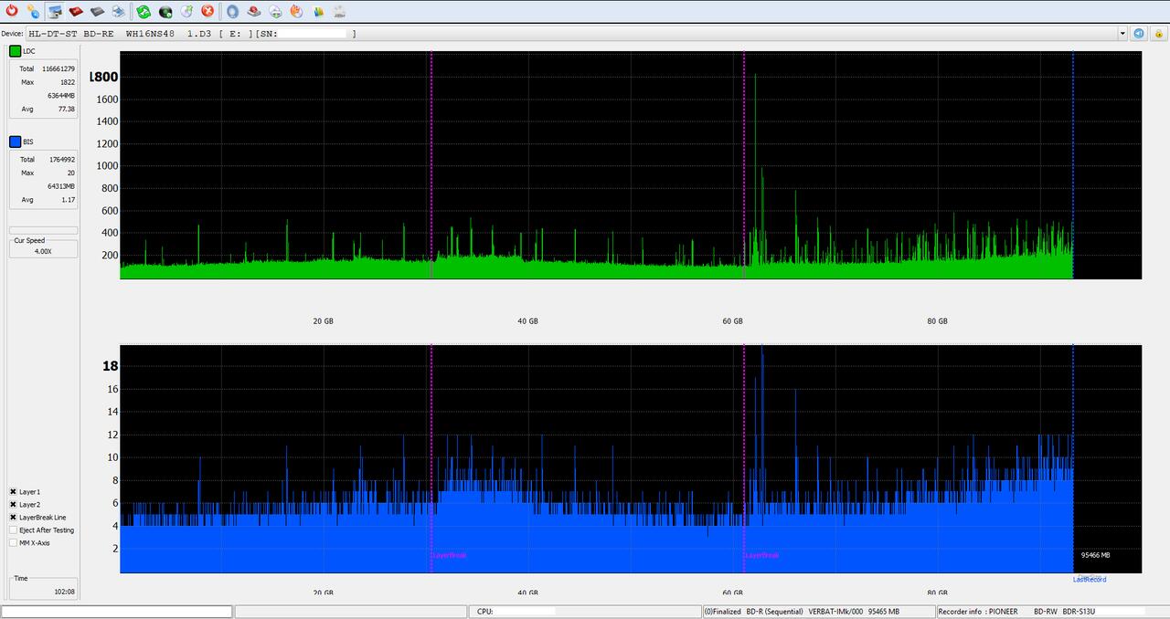Click the green LDC color swatch

pos(16,51)
